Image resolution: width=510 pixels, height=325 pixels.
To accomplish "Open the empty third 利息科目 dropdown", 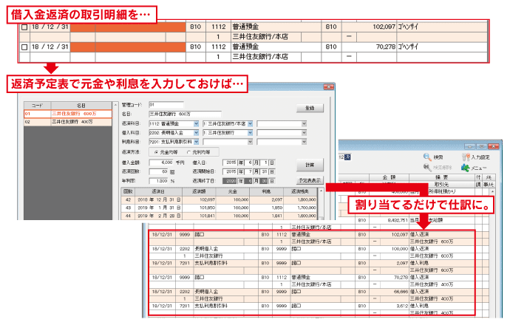I will click(304, 142).
